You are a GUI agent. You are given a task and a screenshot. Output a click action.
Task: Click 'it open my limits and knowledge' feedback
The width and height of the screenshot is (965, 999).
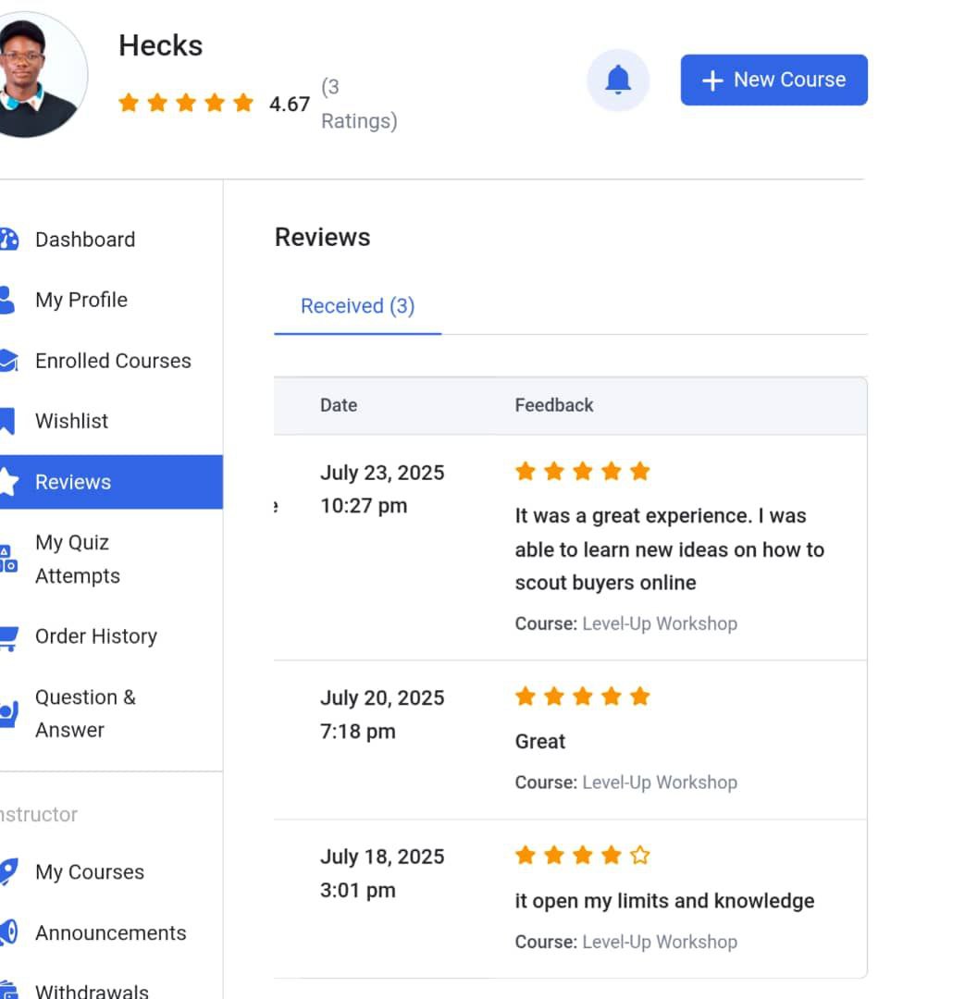click(x=665, y=901)
